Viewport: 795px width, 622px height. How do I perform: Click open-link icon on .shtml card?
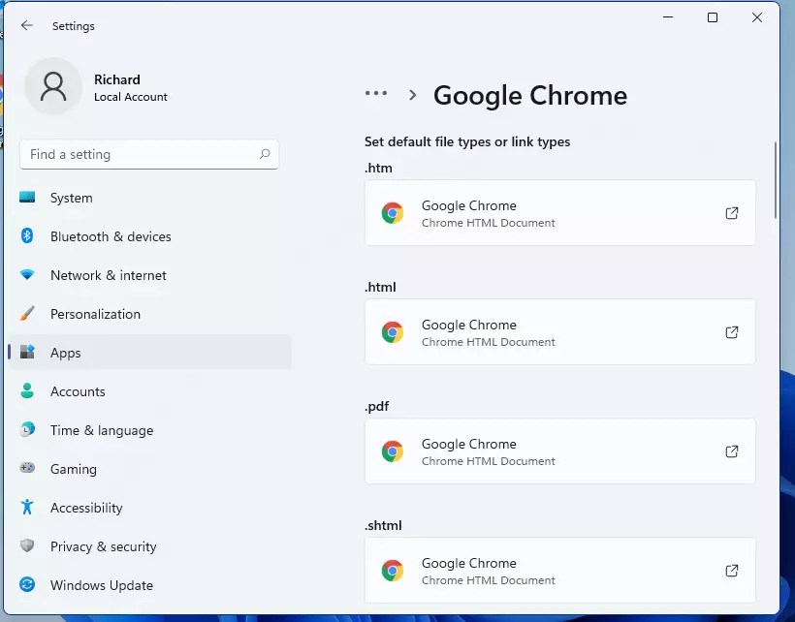click(732, 571)
